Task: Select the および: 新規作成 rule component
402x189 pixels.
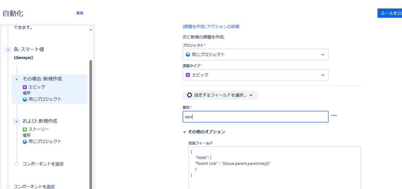Action: 50,131
